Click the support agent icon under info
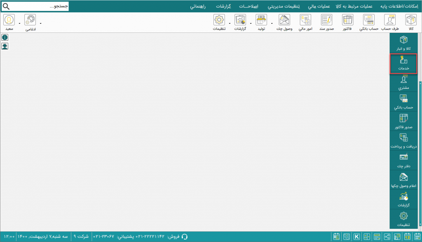This screenshot has width=422, height=242. (x=5, y=46)
